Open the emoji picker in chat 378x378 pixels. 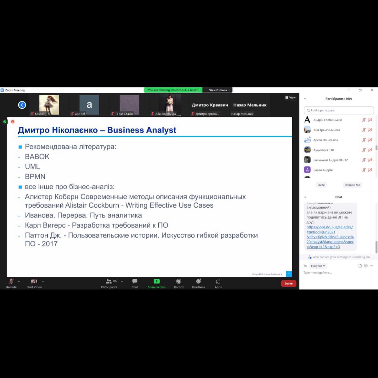click(366, 266)
